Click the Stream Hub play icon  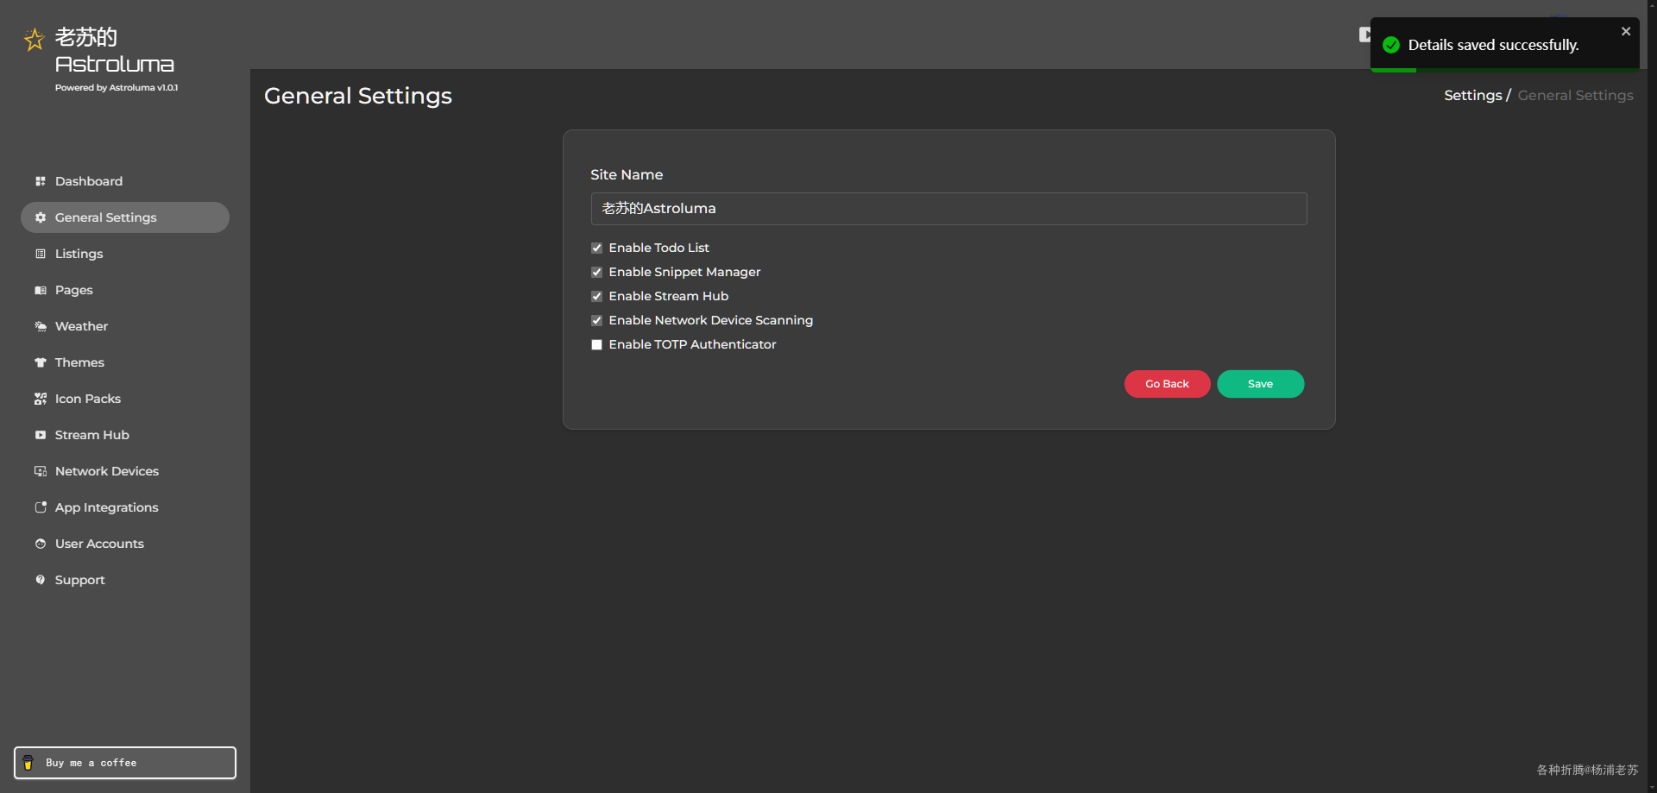click(x=41, y=435)
